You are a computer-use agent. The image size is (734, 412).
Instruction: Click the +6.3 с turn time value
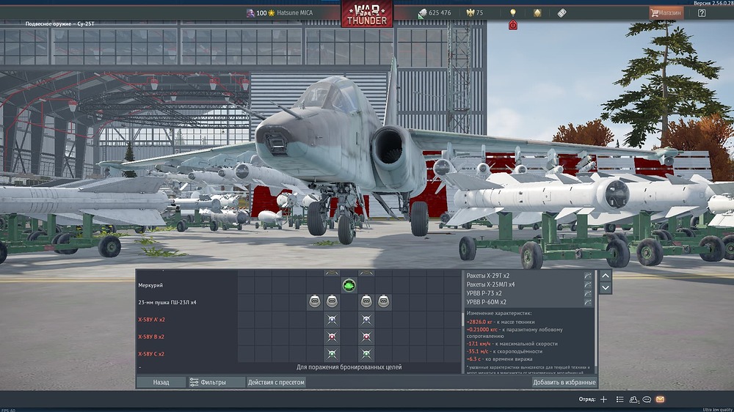473,359
